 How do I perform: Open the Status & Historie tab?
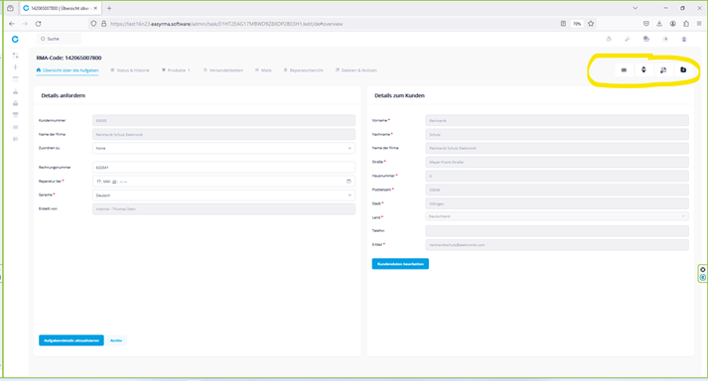click(x=130, y=70)
